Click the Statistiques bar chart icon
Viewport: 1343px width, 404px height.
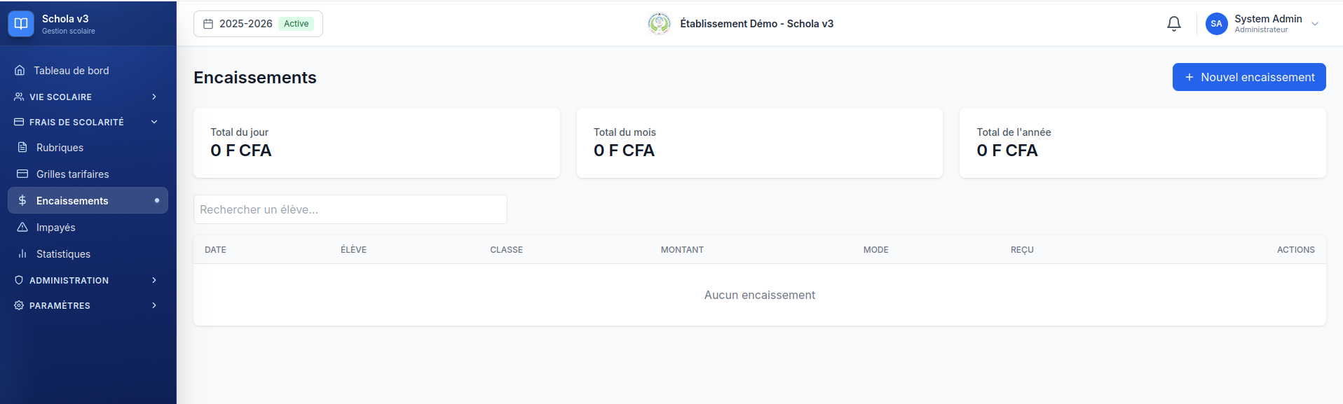tap(22, 254)
